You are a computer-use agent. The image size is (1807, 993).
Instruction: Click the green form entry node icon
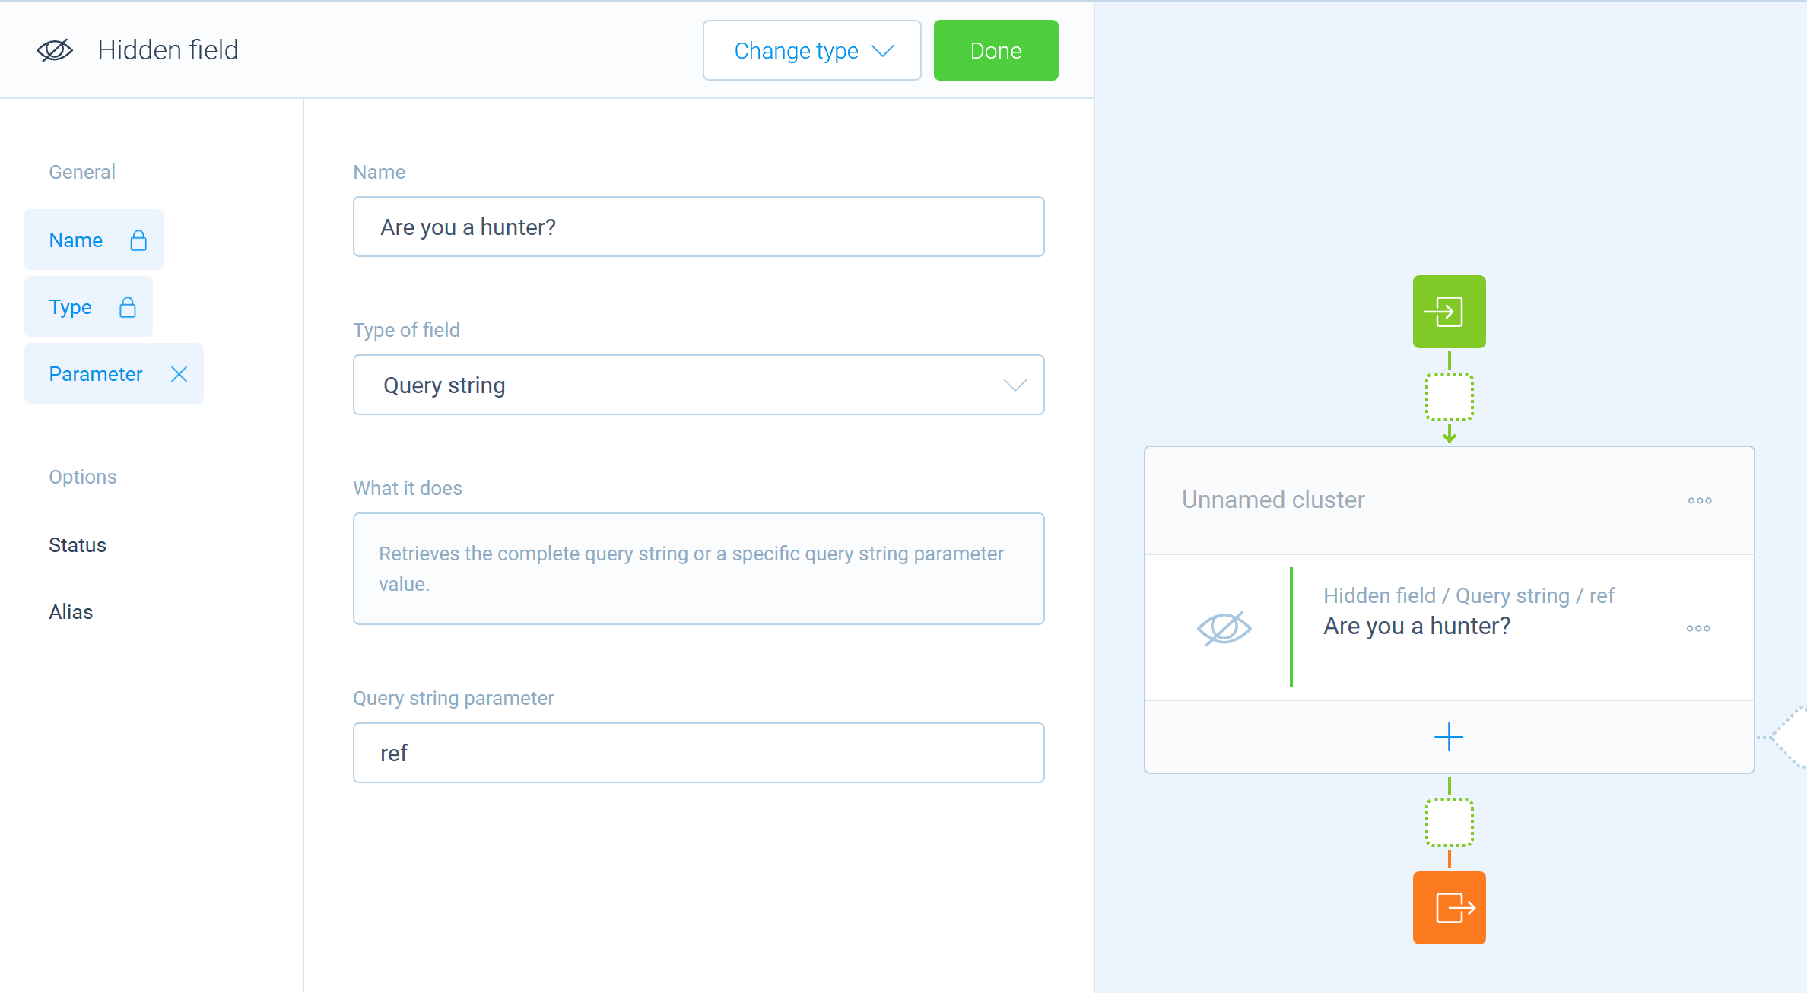coord(1449,312)
